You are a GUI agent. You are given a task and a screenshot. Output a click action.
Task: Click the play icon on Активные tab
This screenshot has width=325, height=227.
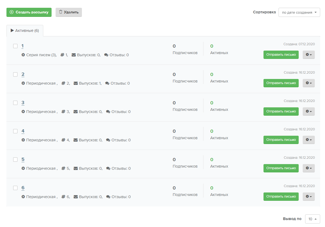click(12, 31)
